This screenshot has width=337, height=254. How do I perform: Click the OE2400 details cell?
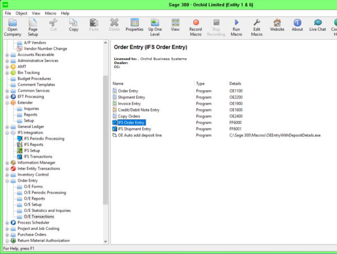point(236,116)
